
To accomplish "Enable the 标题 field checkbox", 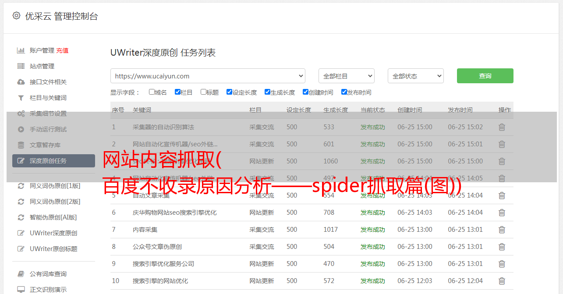I will 203,92.
